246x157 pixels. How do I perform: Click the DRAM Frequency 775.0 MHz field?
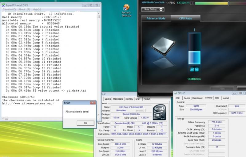coord(216,122)
